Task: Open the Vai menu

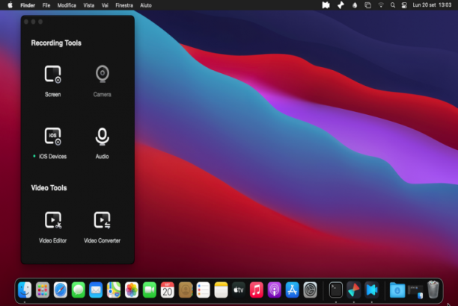Action: point(105,5)
